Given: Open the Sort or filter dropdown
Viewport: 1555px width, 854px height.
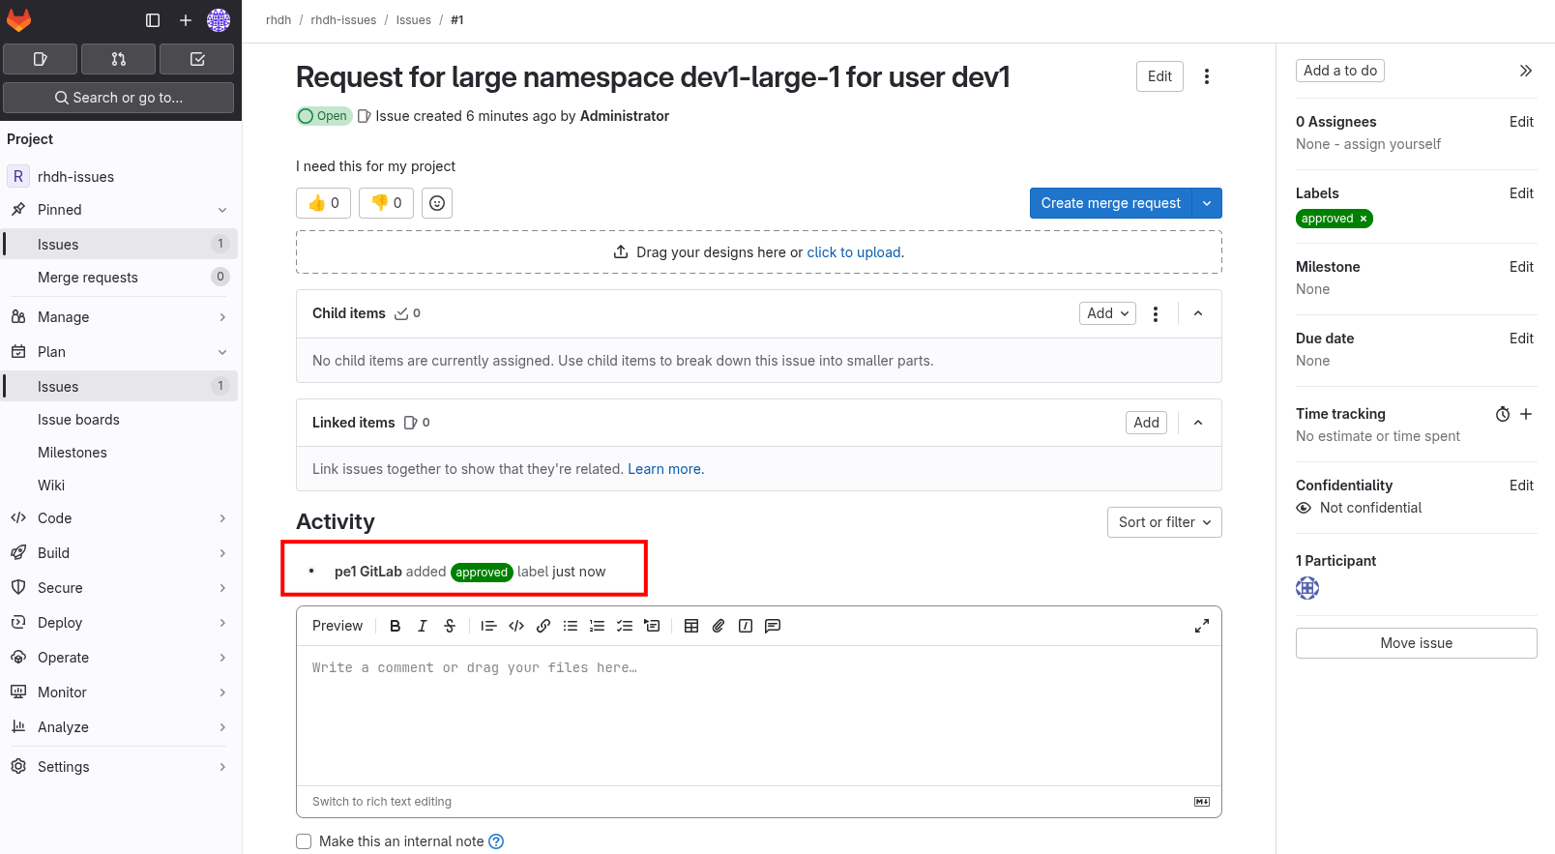Looking at the screenshot, I should coord(1164,522).
